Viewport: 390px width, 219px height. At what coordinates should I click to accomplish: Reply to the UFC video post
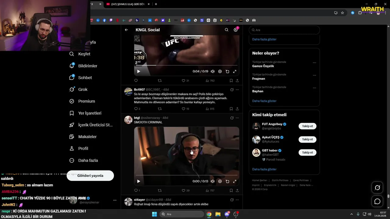click(136, 81)
